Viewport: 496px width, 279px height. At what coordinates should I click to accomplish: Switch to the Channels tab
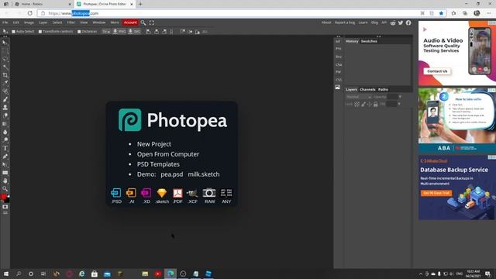[367, 90]
